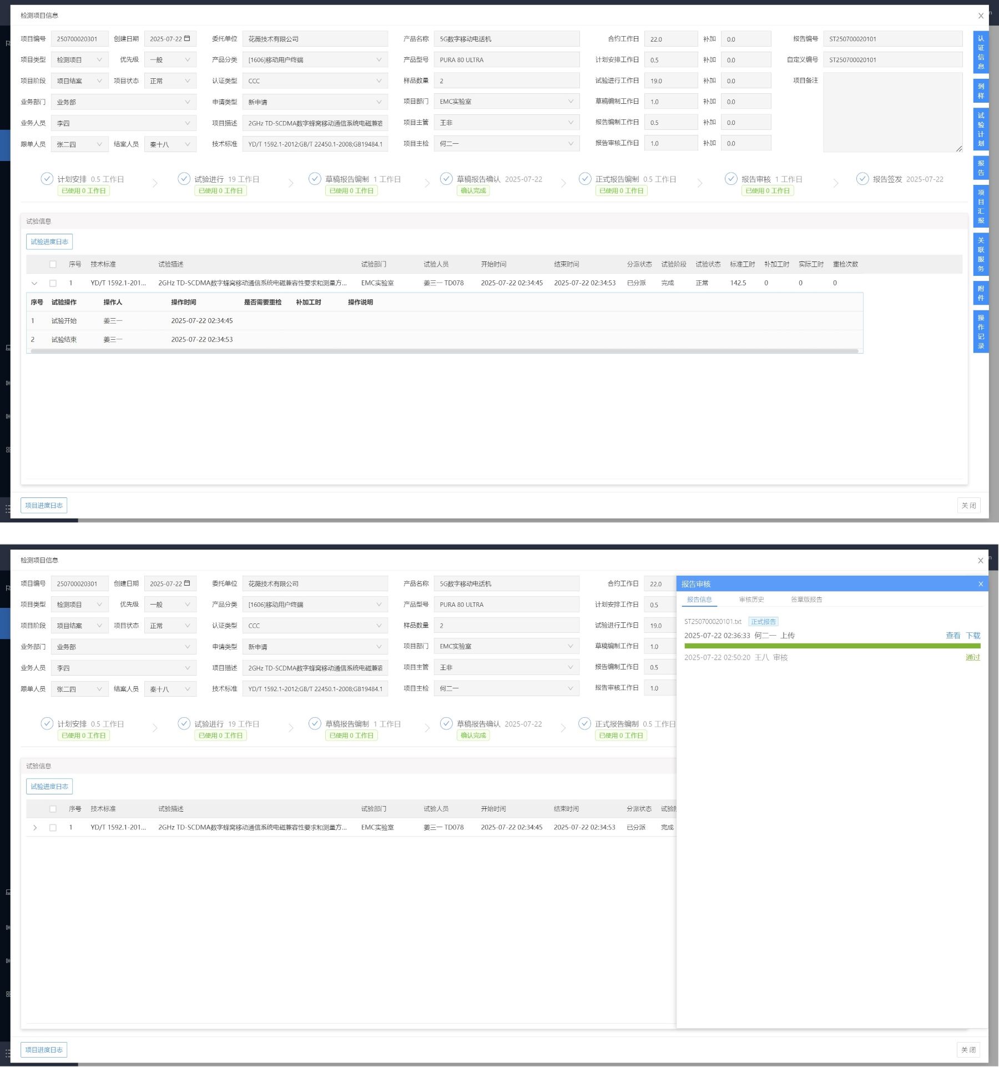Screen dimensions: 999x1067
Task: Click the 报告审核 workflow step check icon
Action: 731,179
